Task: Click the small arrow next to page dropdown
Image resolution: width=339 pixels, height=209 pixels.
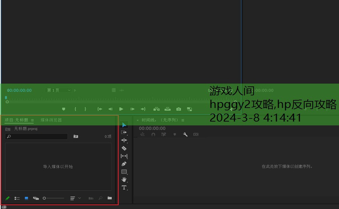Action: pyautogui.click(x=75, y=90)
